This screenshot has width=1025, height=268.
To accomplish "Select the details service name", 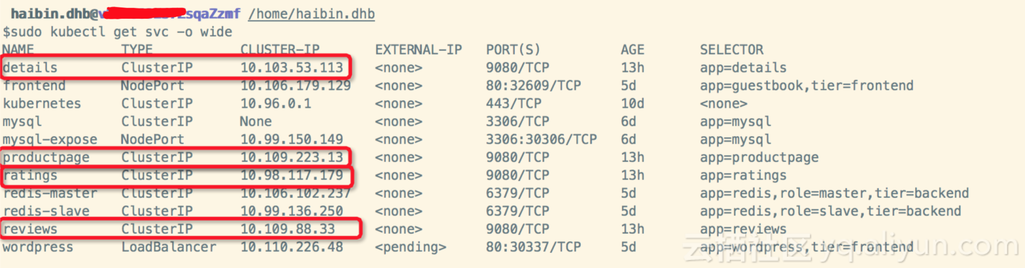I will pyautogui.click(x=30, y=68).
